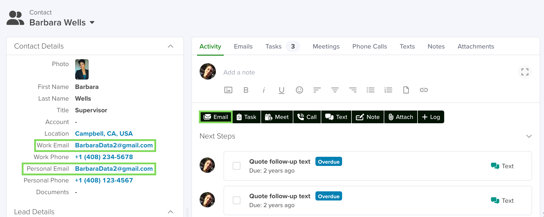544x217 pixels.
Task: Click the avatar beside the second overdue task
Action: (x=207, y=200)
